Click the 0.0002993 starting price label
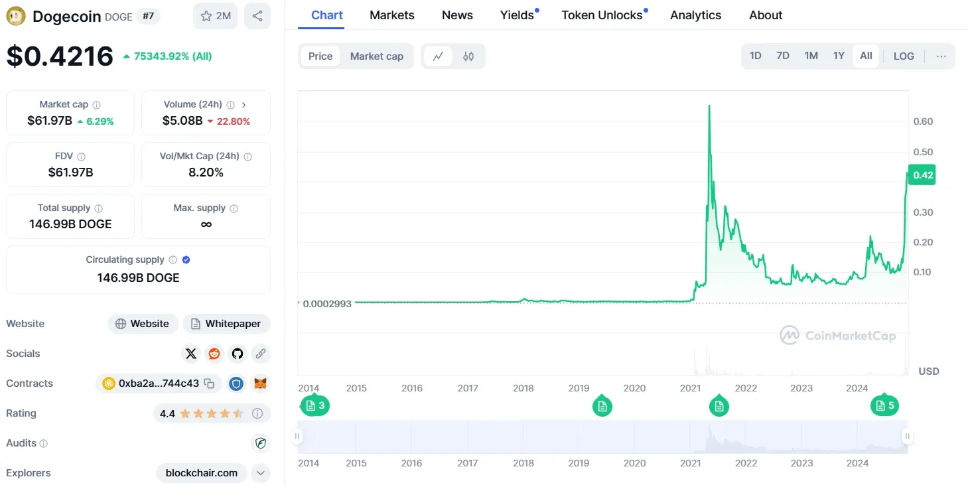Viewport: 968px width, 485px height. coord(328,303)
